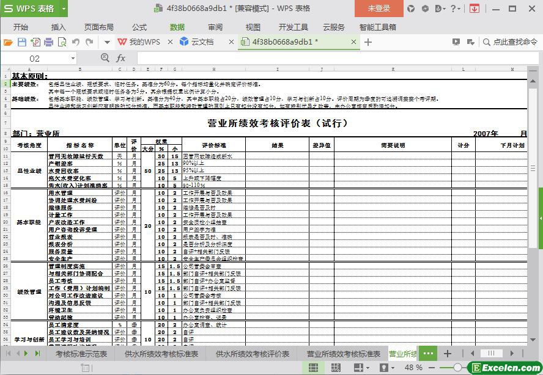Viewport: 543px width, 375px height.
Task: Open the WPS 表格 application menu
Action: click(x=29, y=9)
